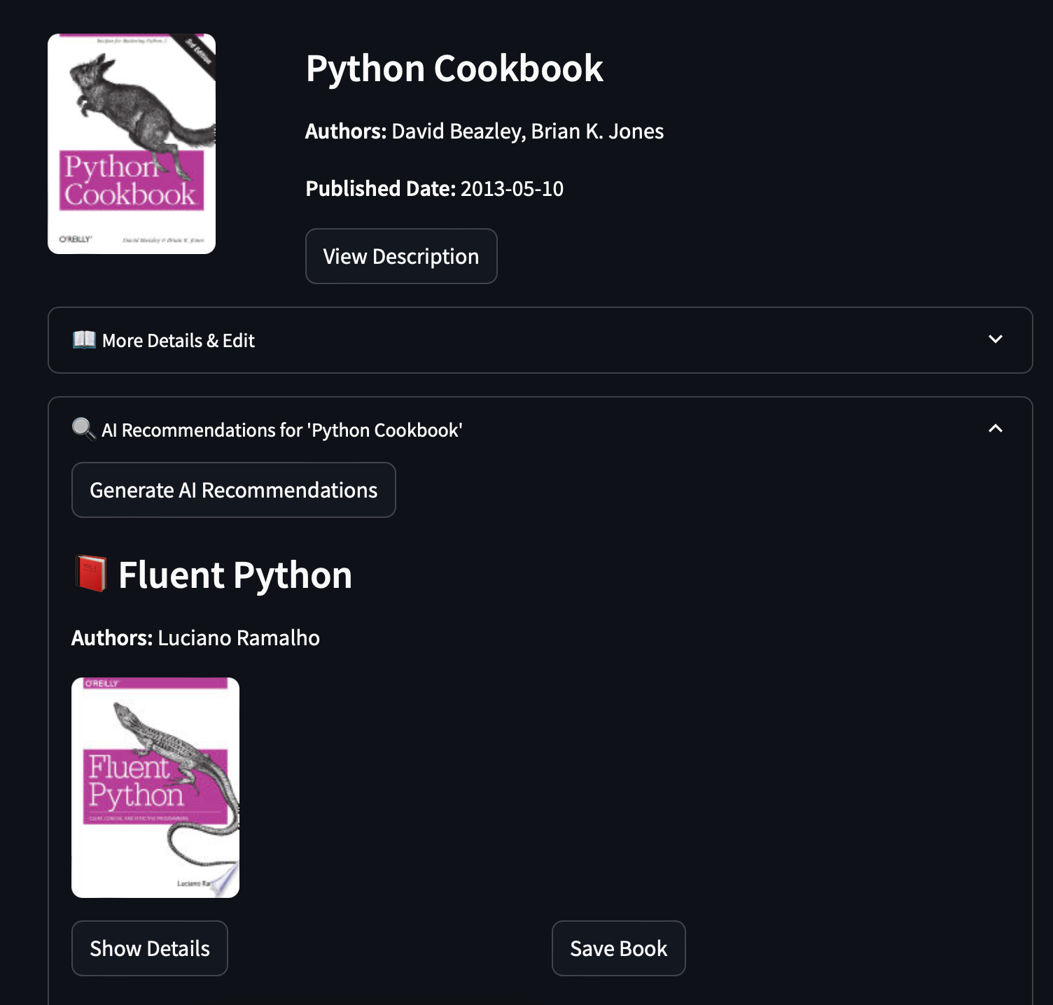Click the magnifying glass icon for AI Recommendations

click(x=84, y=429)
